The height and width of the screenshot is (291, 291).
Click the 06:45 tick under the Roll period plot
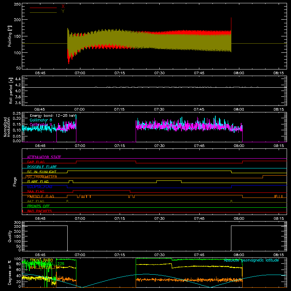point(40,109)
